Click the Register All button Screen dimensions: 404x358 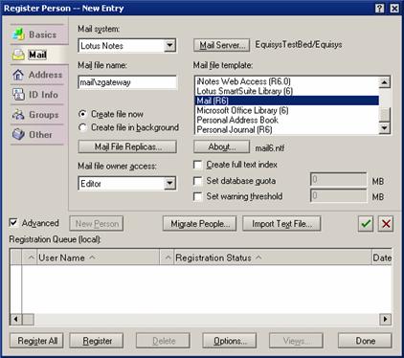tap(36, 341)
